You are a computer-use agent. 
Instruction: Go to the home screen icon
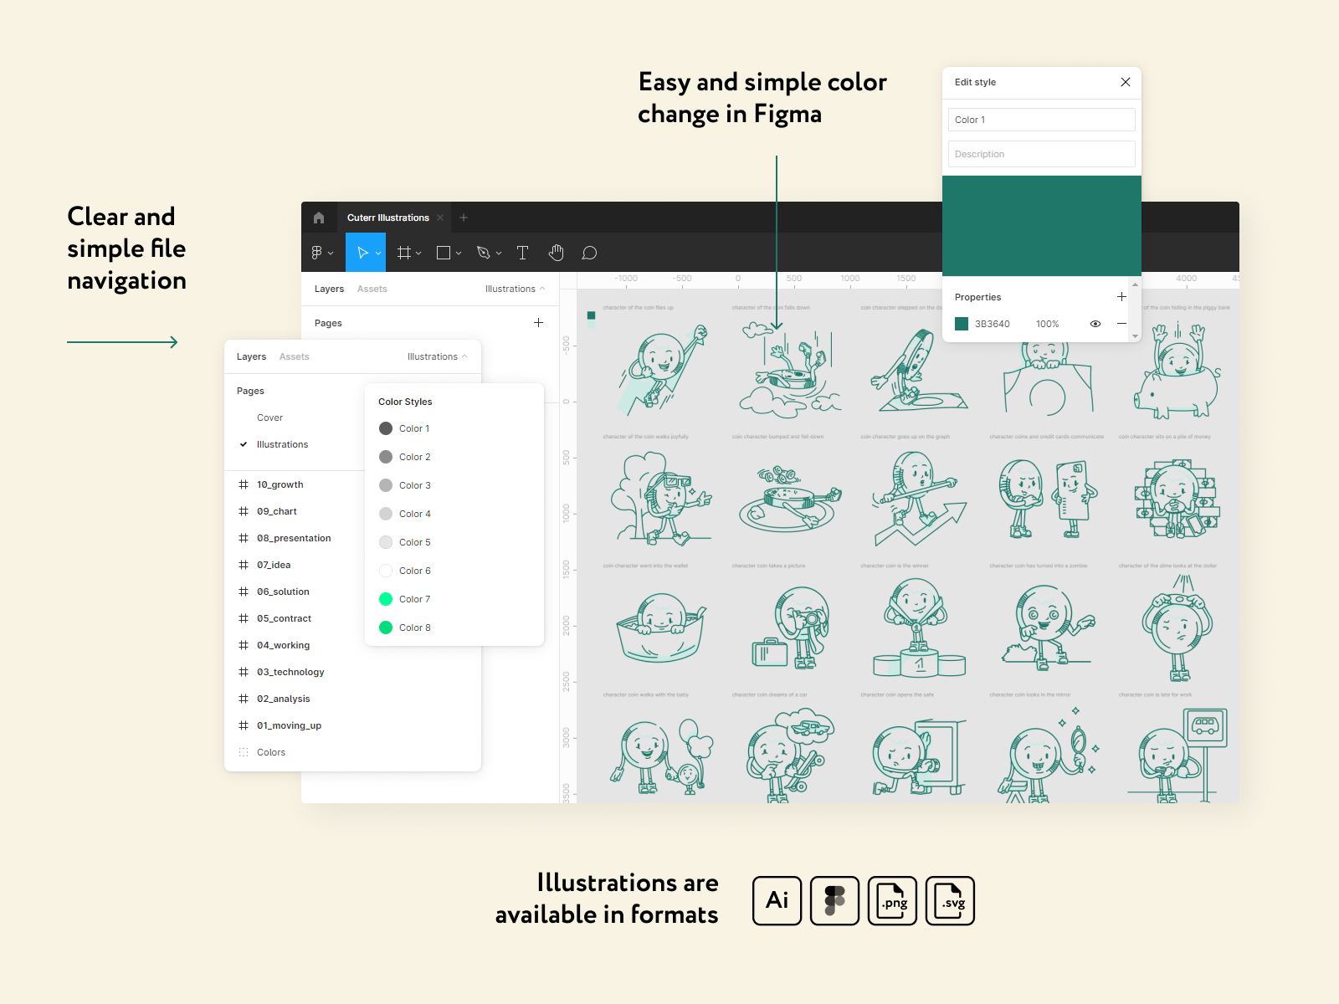319,218
